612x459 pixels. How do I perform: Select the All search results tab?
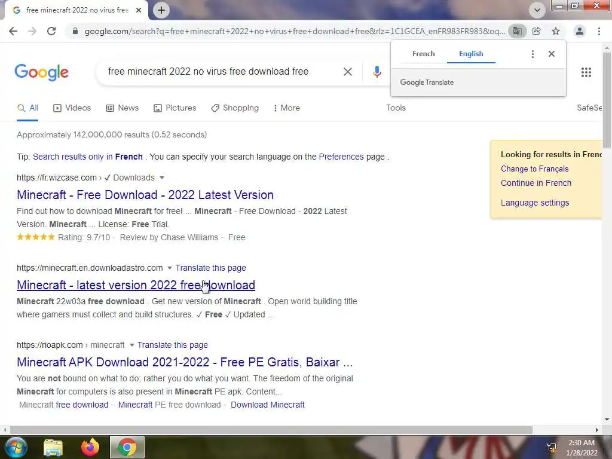[x=27, y=108]
